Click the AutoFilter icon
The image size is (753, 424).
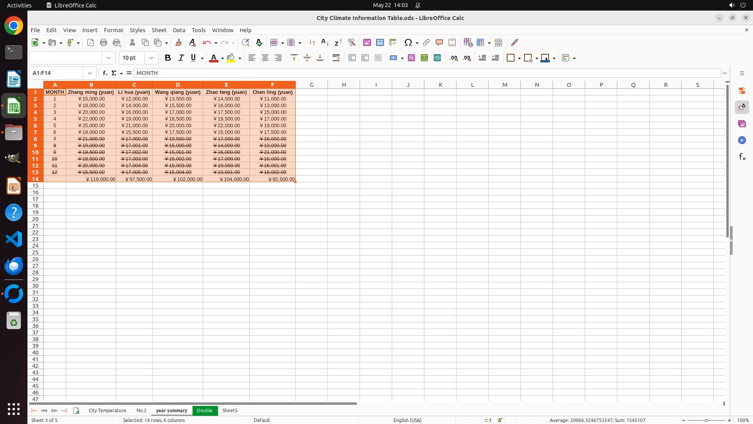[x=351, y=42]
